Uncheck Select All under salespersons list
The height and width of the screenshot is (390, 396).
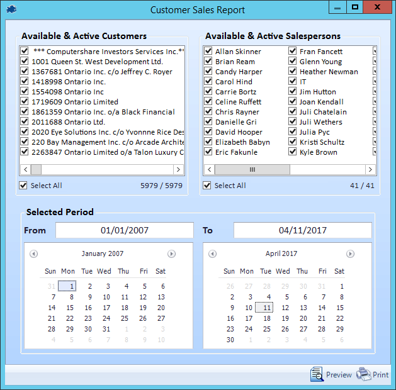coord(208,186)
